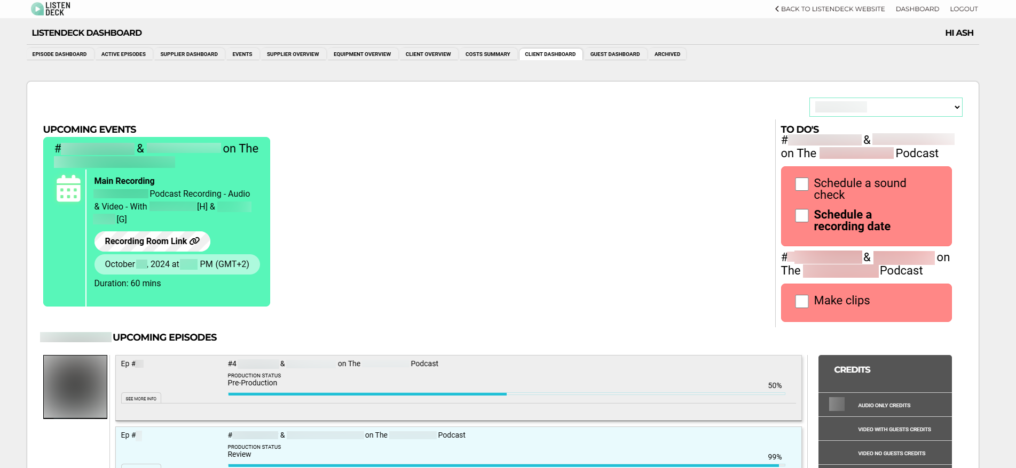Open the client selector dropdown
1016x468 pixels.
pos(885,107)
